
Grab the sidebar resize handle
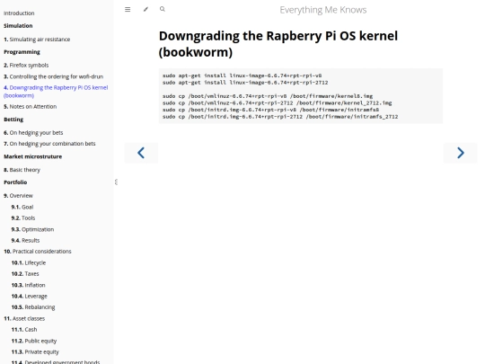[x=116, y=182]
